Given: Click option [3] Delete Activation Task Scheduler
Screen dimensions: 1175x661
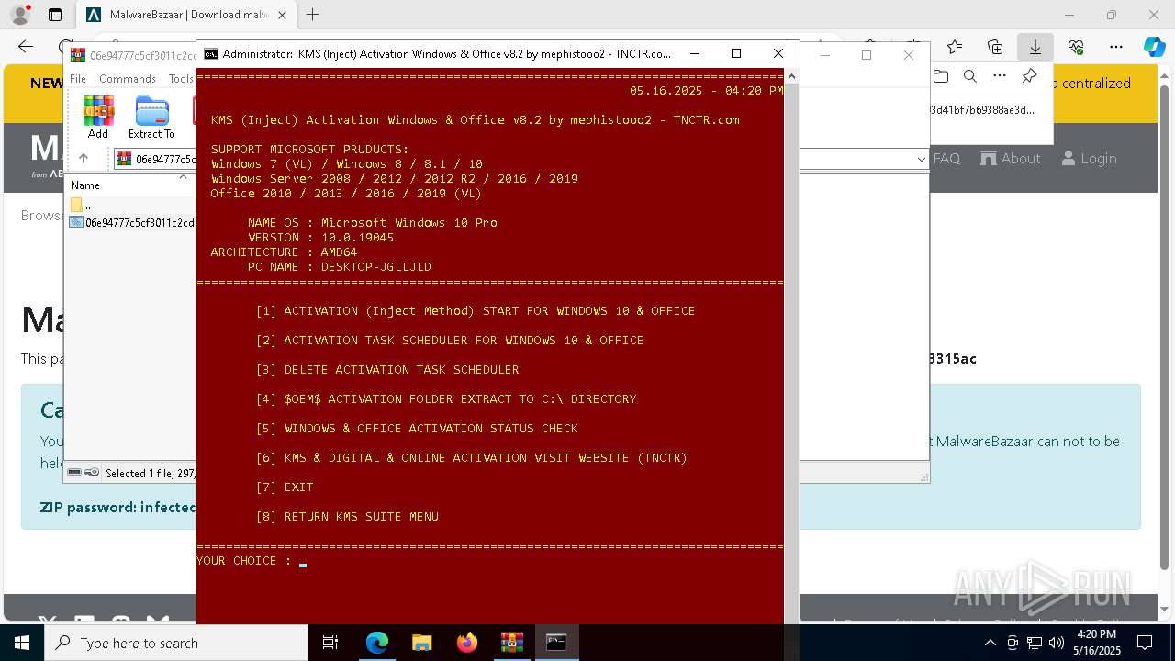Looking at the screenshot, I should pos(386,370).
